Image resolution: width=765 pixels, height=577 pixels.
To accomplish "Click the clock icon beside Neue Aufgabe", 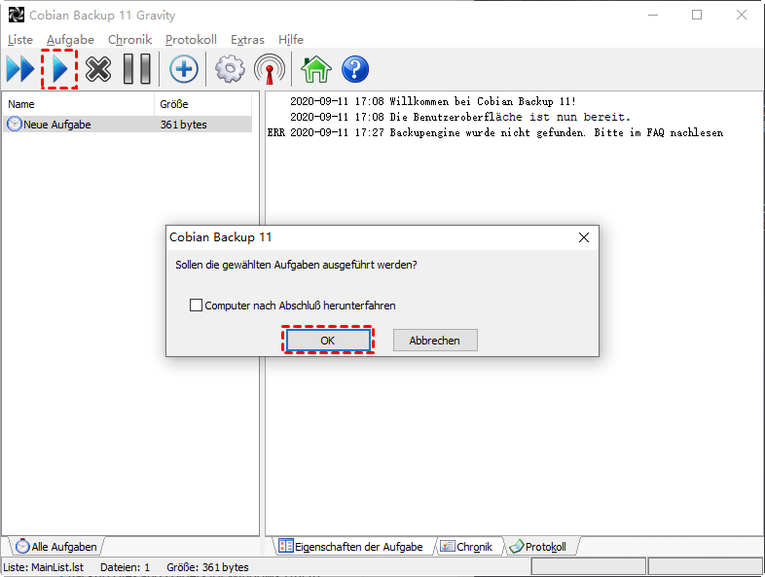I will pos(15,124).
